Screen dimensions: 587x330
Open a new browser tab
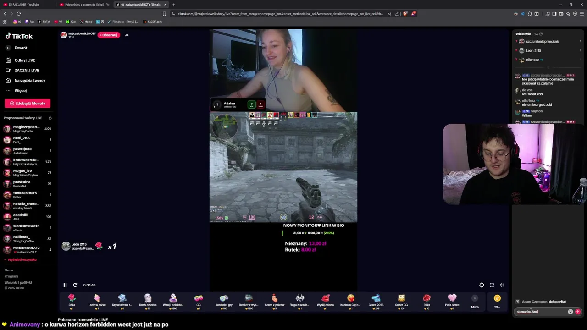[x=173, y=5]
